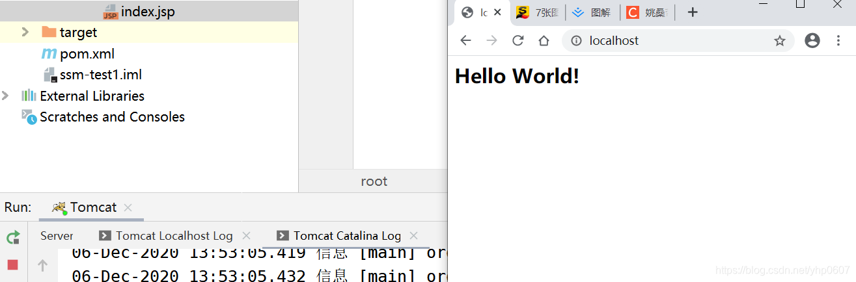This screenshot has width=856, height=282.
Task: Click the root breadcrumb in the editor
Action: coord(374,181)
